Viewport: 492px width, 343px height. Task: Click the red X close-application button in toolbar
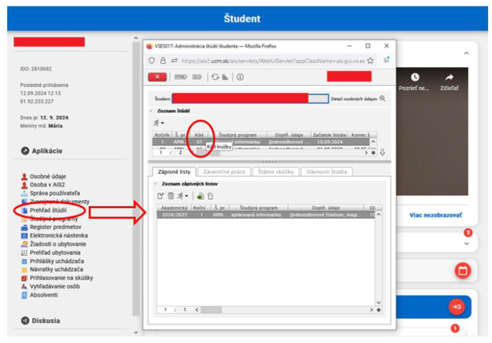157,77
